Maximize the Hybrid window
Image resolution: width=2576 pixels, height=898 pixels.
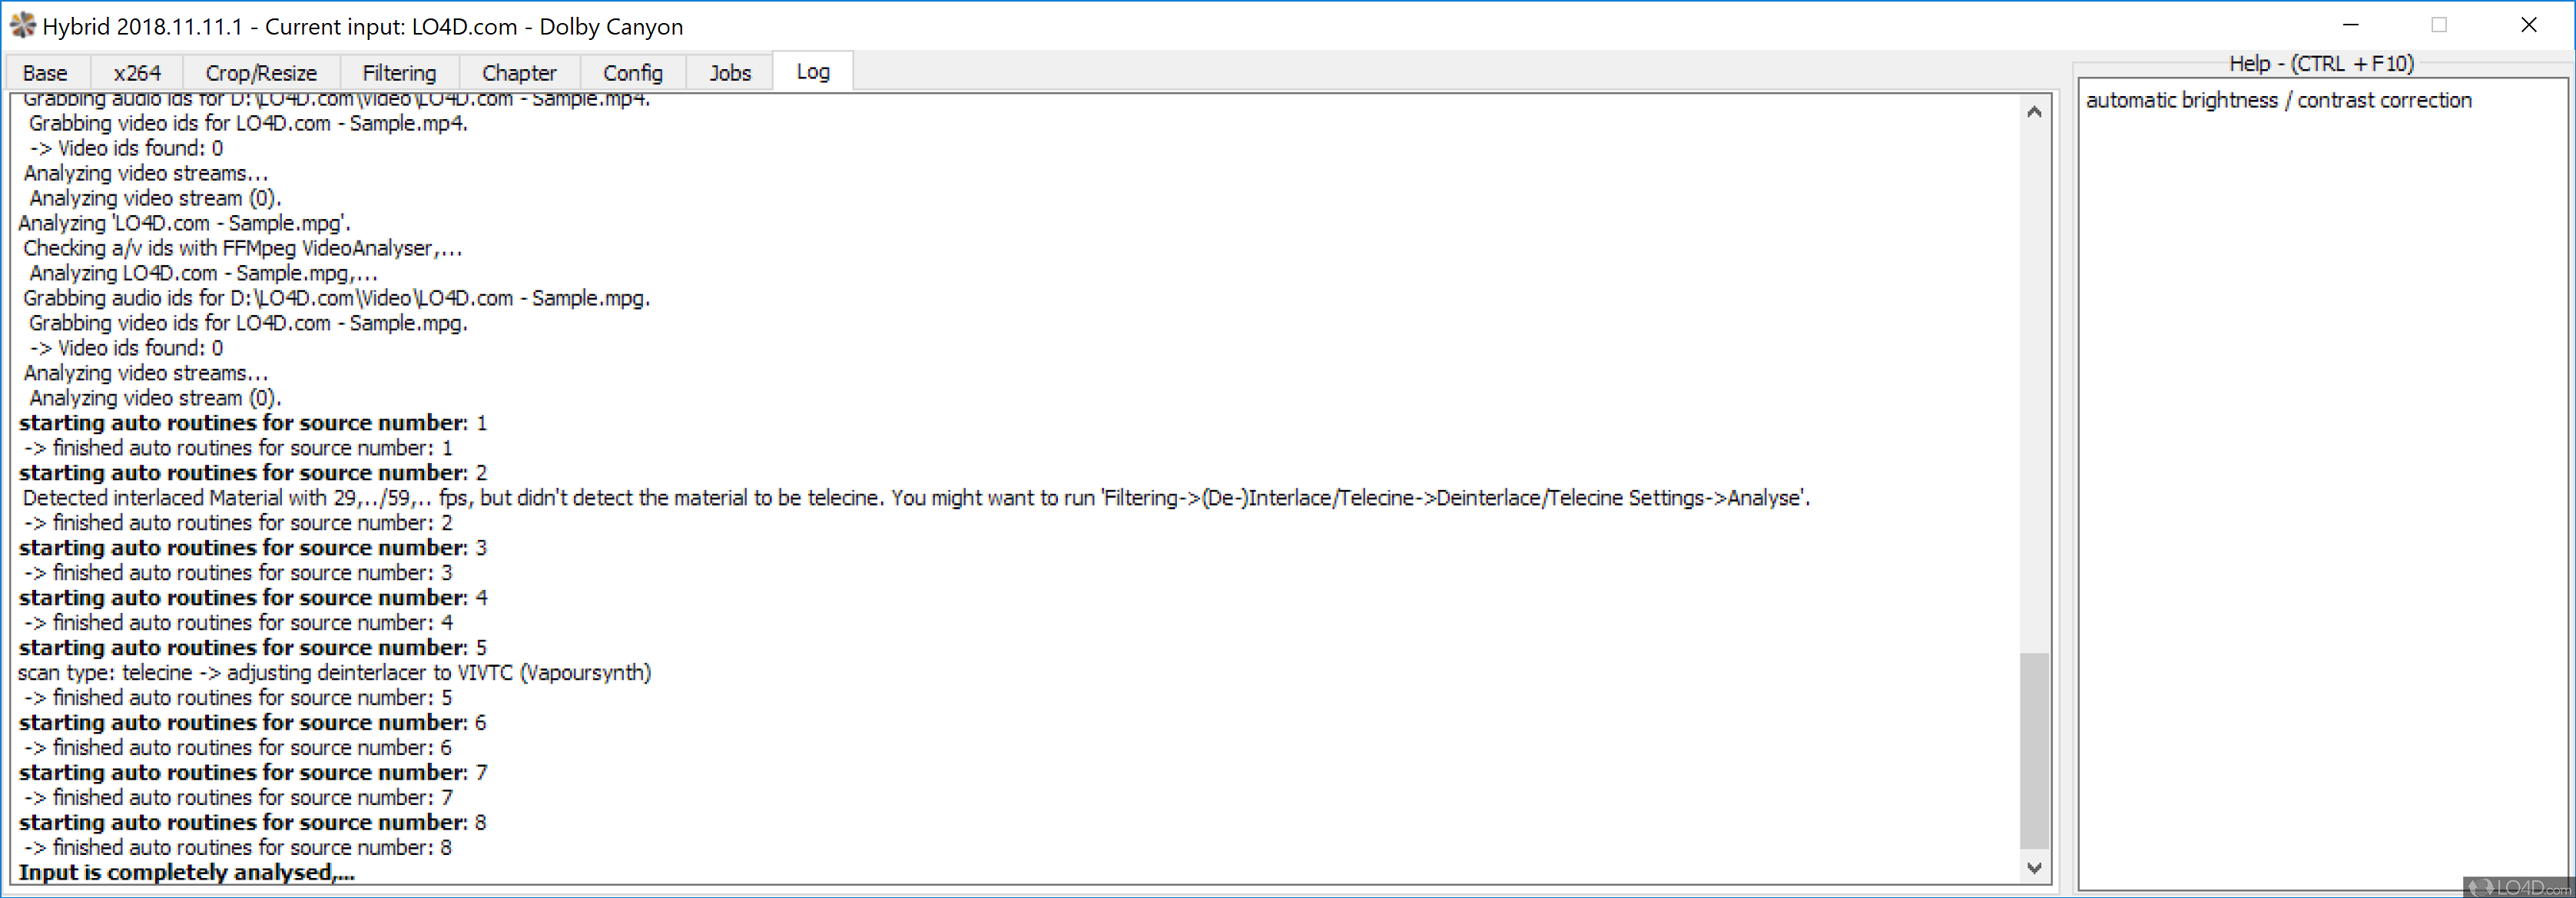(2439, 25)
